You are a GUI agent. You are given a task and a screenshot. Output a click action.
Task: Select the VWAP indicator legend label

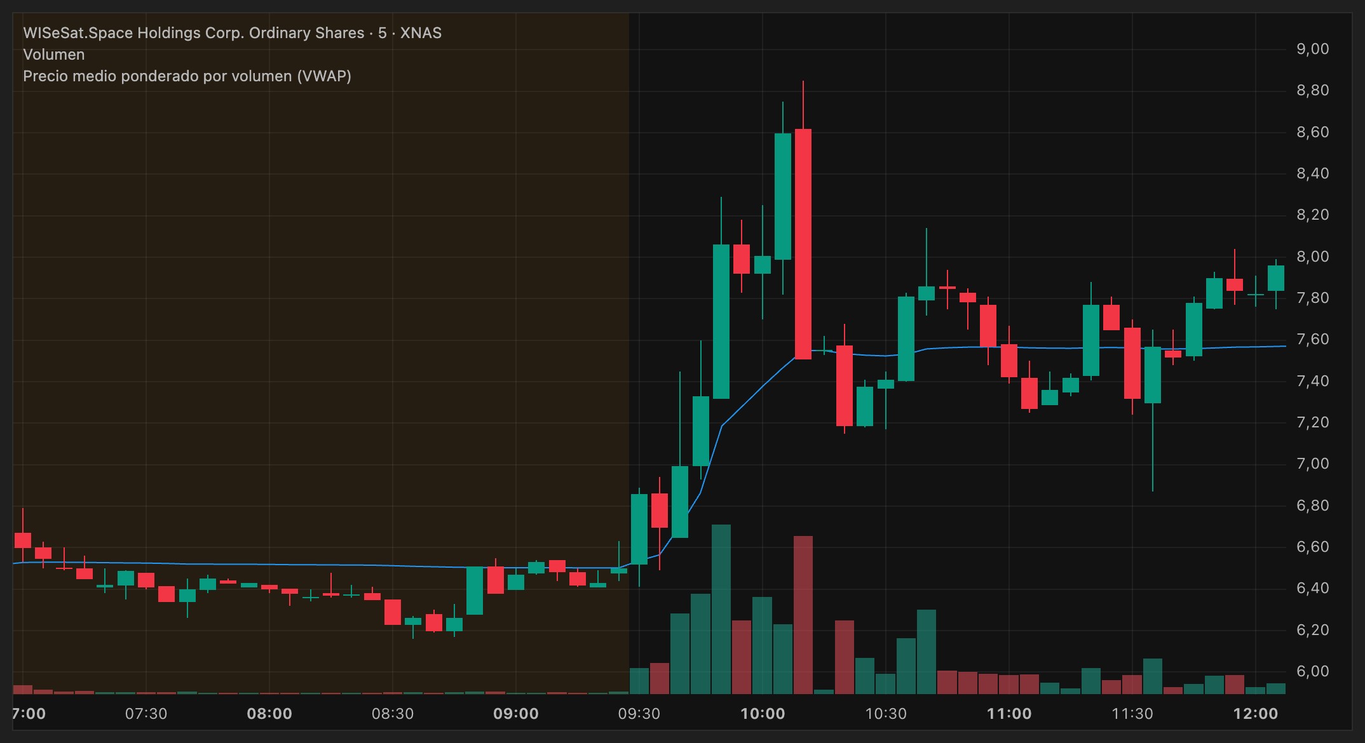[187, 76]
